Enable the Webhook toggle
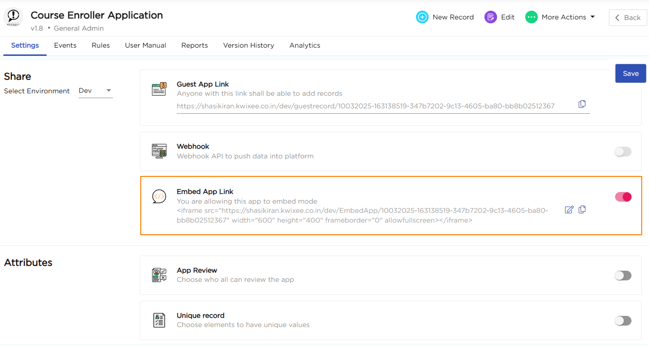Screen dimensions: 649x346 click(623, 152)
